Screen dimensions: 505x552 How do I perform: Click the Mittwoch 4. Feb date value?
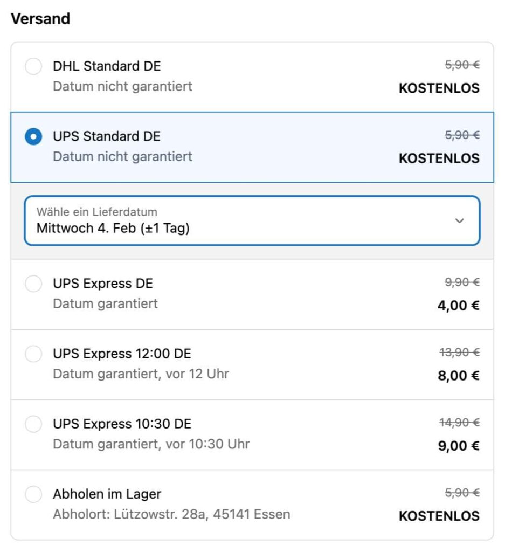point(113,229)
